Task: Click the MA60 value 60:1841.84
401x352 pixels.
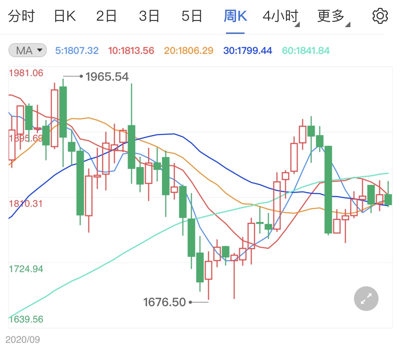Action: click(306, 50)
